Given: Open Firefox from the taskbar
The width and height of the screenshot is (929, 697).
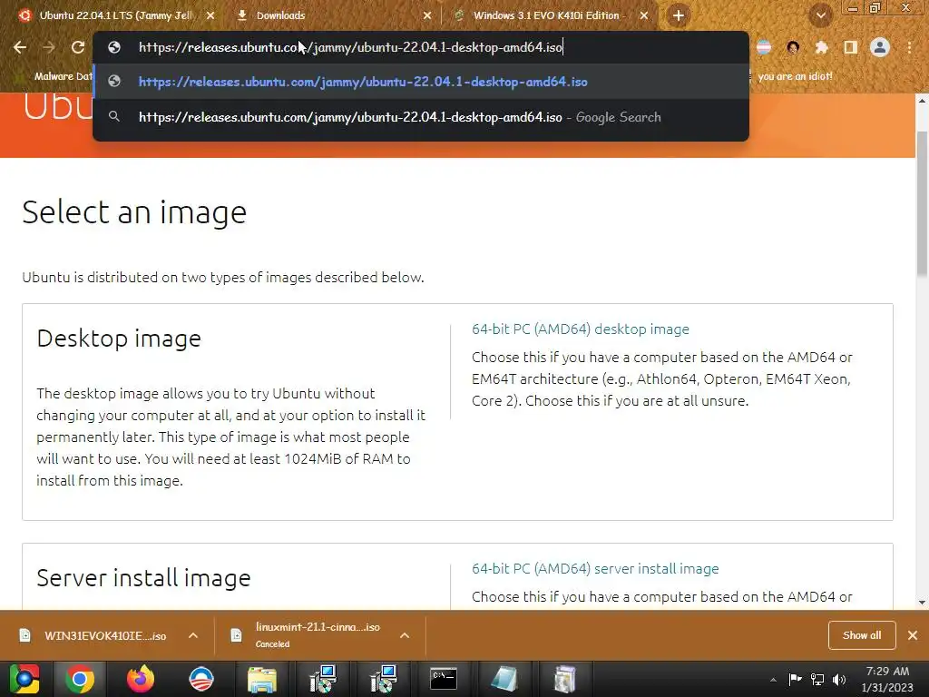Looking at the screenshot, I should [x=141, y=679].
